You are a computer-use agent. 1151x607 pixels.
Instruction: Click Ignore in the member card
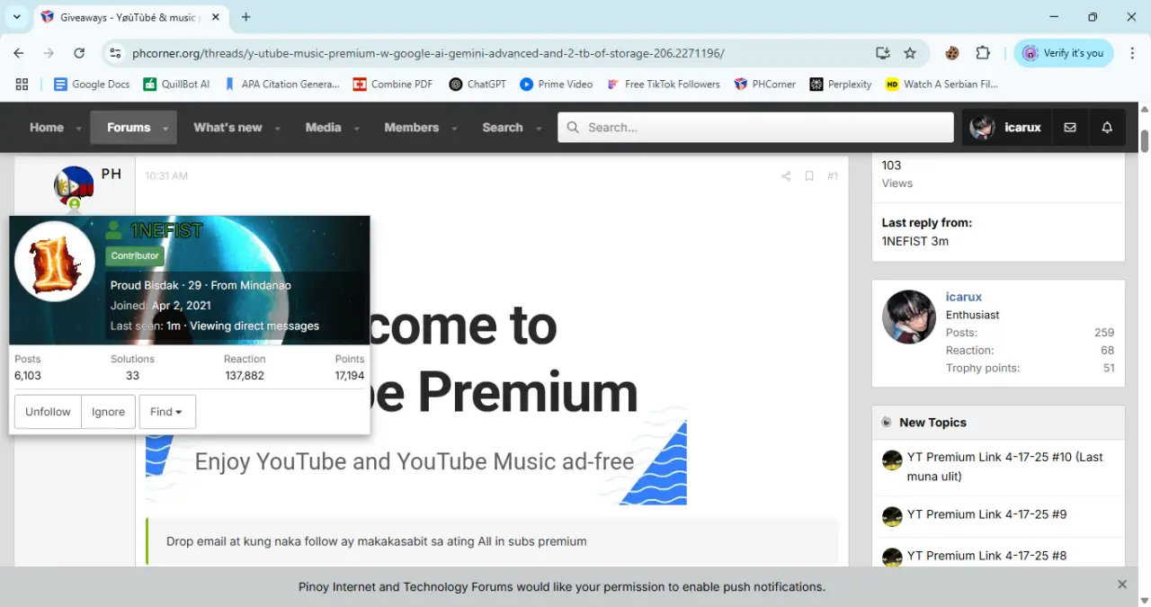(108, 412)
